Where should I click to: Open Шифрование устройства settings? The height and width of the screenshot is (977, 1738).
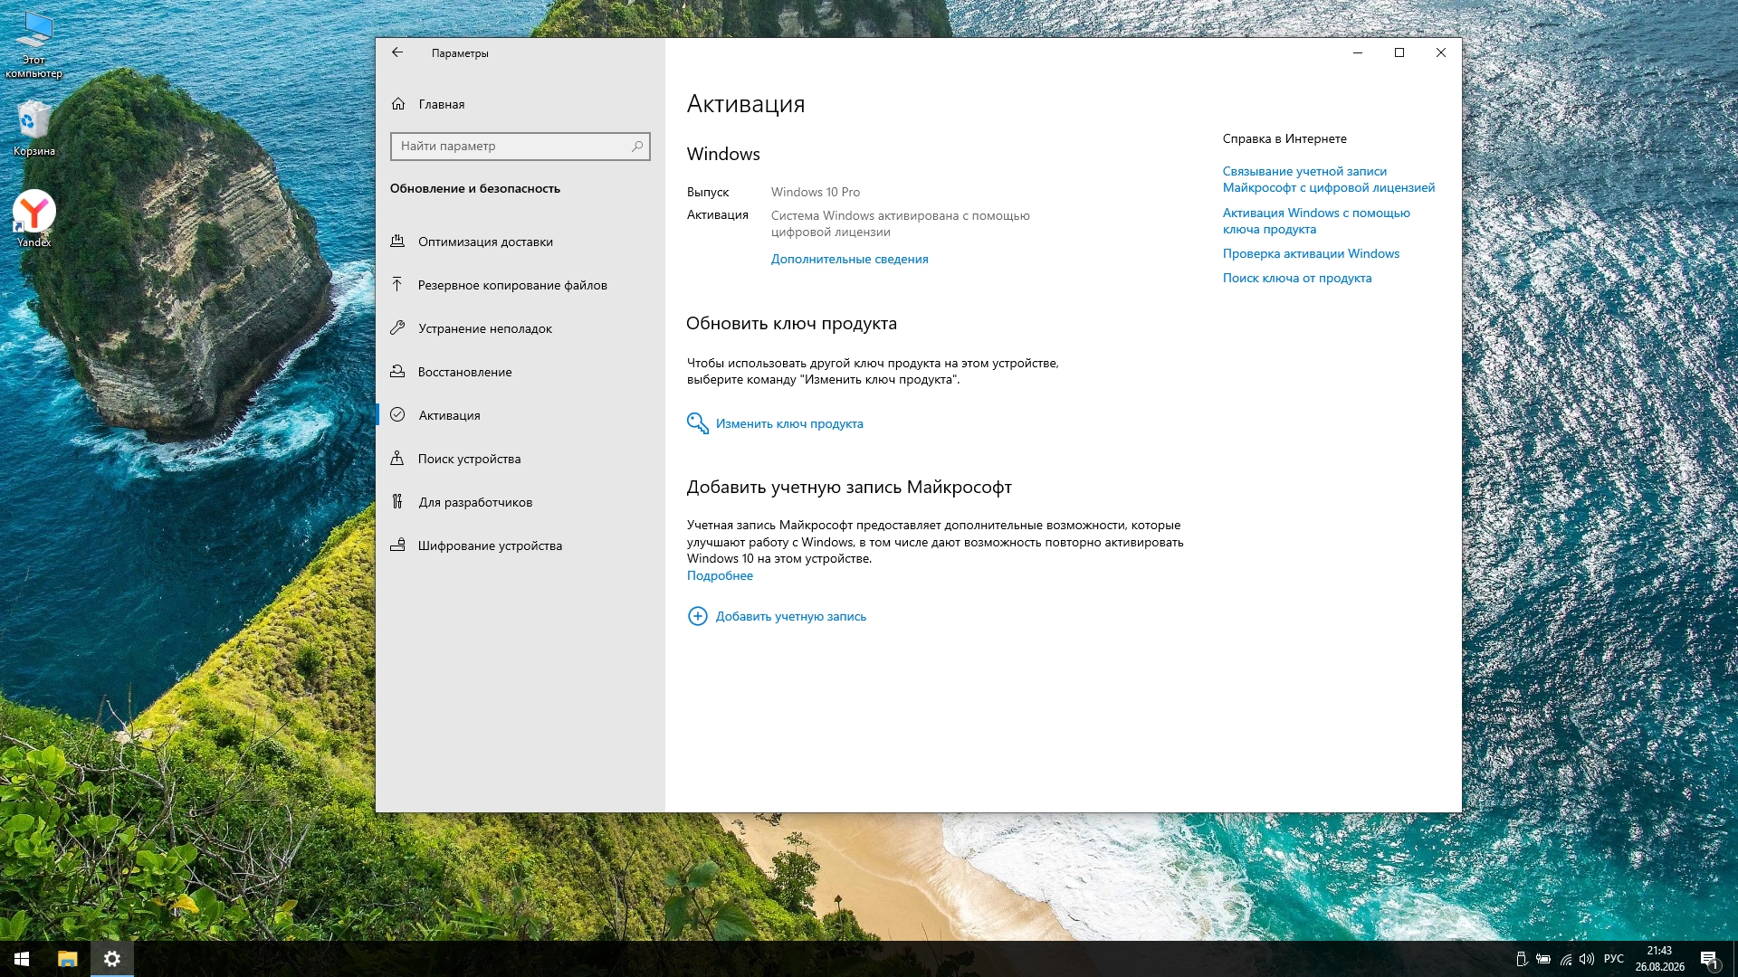(520, 545)
